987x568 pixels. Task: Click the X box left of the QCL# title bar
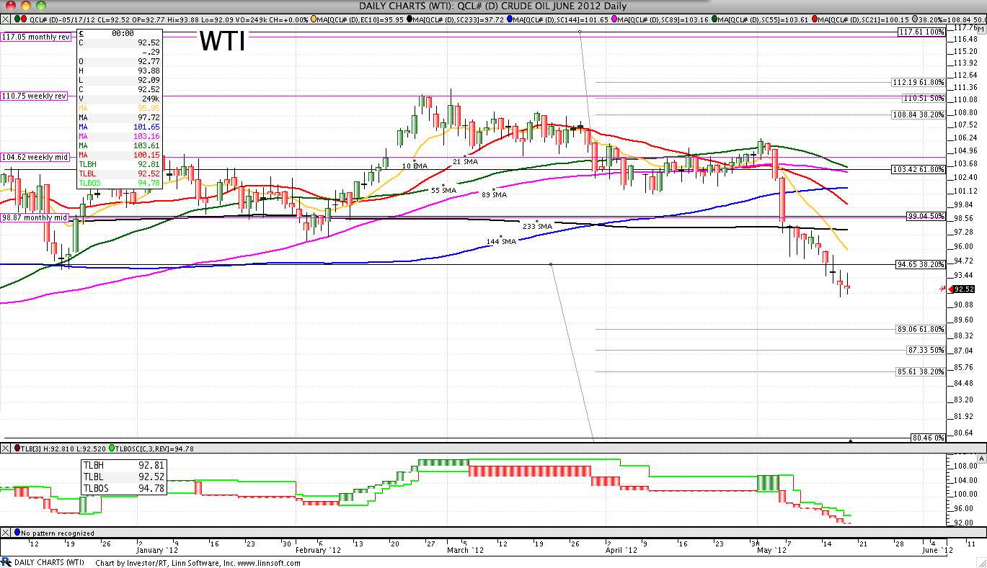(6, 19)
